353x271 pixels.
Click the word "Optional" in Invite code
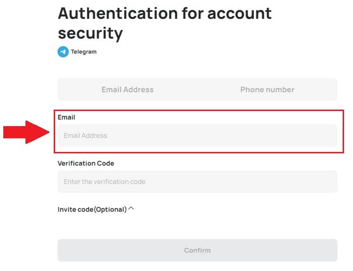click(x=110, y=209)
